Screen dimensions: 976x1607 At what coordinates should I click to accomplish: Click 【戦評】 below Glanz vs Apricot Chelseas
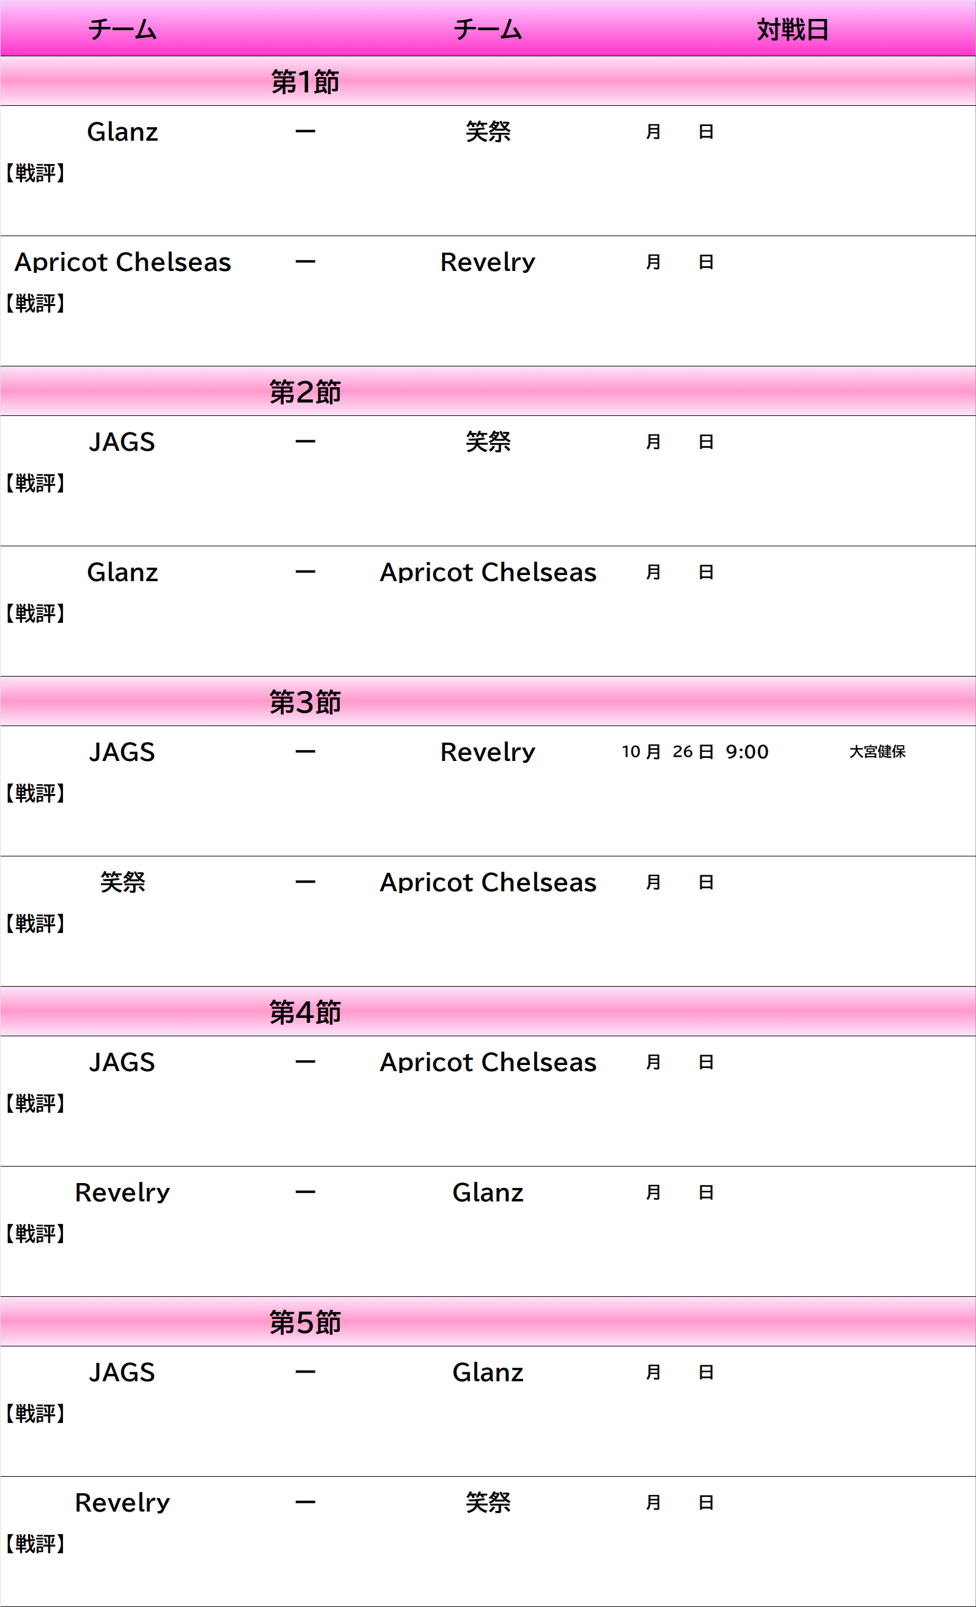tap(36, 614)
